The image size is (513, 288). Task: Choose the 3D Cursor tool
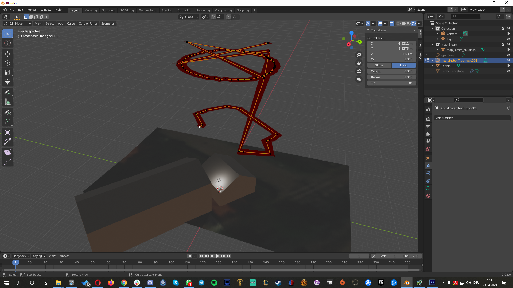[7, 43]
